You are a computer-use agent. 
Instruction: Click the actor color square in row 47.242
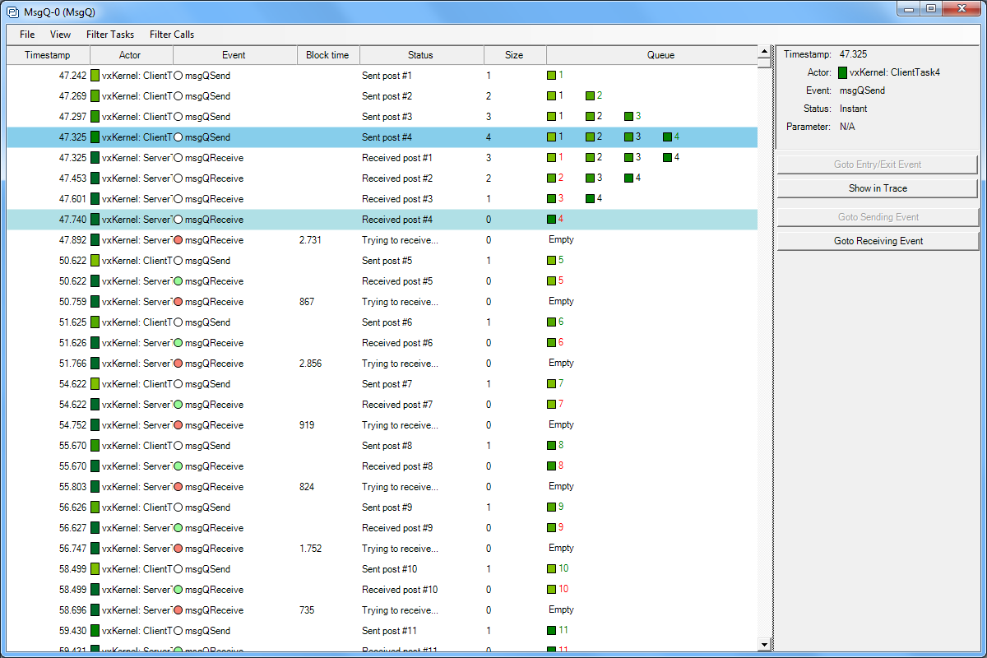(x=95, y=76)
